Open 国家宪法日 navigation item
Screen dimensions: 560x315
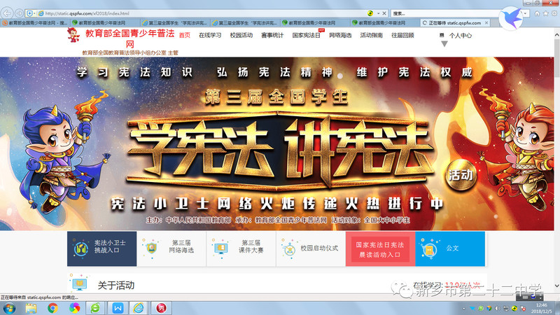point(307,35)
